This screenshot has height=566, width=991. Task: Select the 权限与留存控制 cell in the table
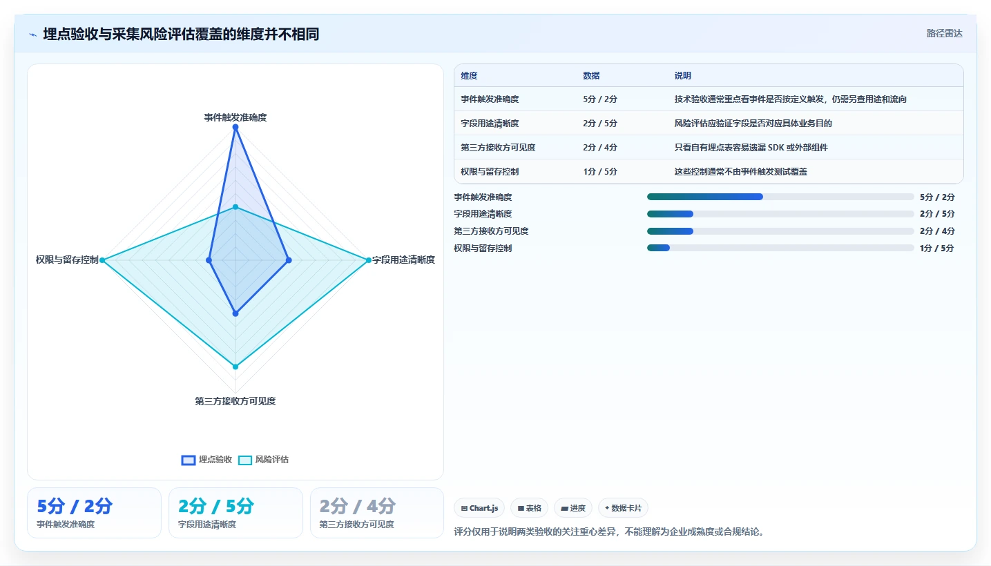pyautogui.click(x=490, y=172)
